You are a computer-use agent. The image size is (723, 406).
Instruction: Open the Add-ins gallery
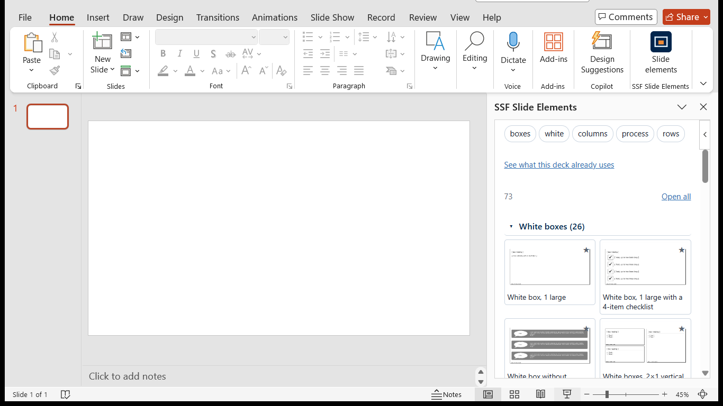553,49
